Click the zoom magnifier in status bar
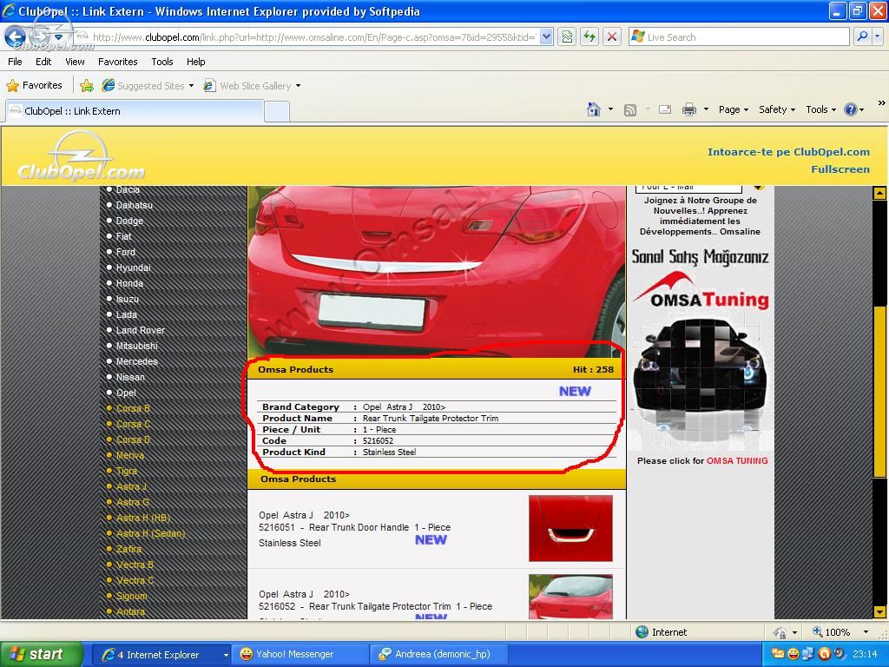Image resolution: width=889 pixels, height=667 pixels. [818, 632]
